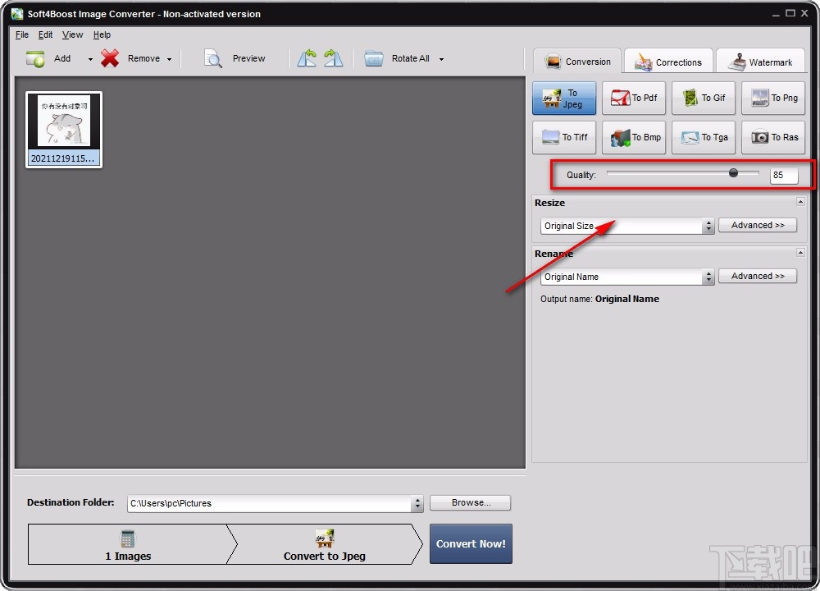Click the Browse button

(x=470, y=502)
